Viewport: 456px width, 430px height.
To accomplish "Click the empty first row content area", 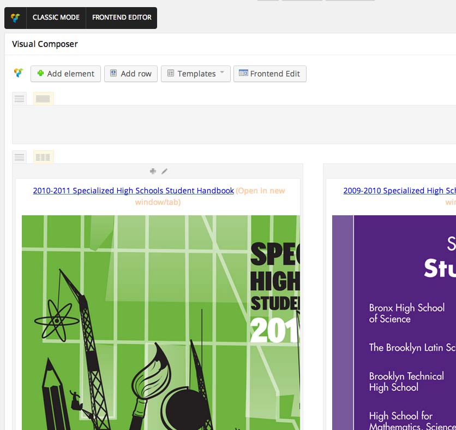I will [234, 125].
